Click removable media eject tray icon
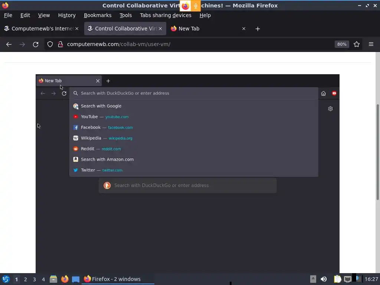380x285 pixels. [x=313, y=279]
